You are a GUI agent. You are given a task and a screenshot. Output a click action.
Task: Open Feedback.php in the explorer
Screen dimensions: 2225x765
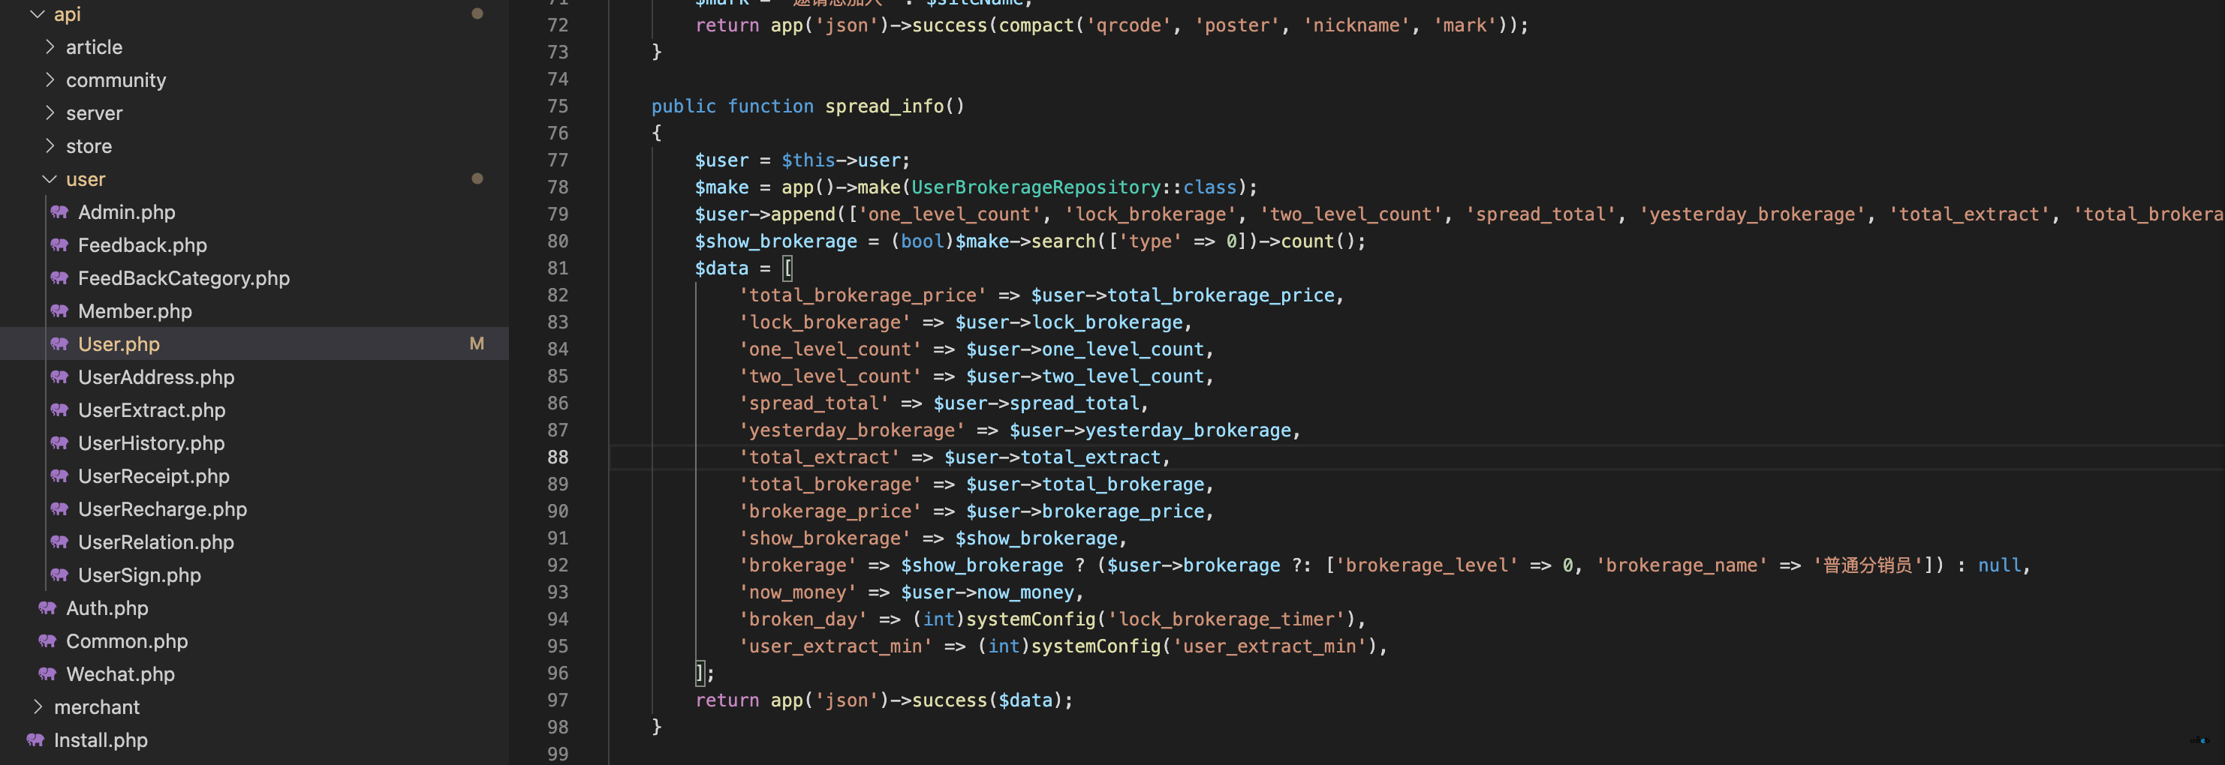143,245
